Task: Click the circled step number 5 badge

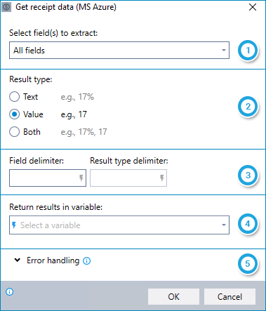Action: (x=248, y=264)
